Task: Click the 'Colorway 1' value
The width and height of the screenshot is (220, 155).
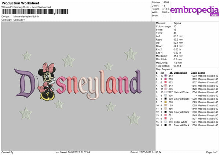Action: point(19,20)
